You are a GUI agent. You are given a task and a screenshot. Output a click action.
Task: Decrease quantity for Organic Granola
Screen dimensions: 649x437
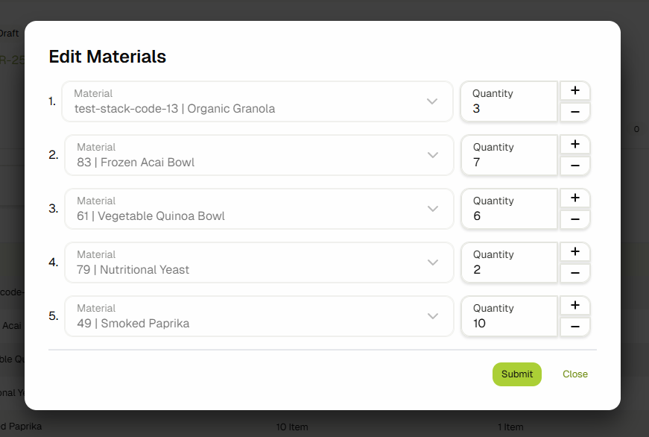[574, 112]
